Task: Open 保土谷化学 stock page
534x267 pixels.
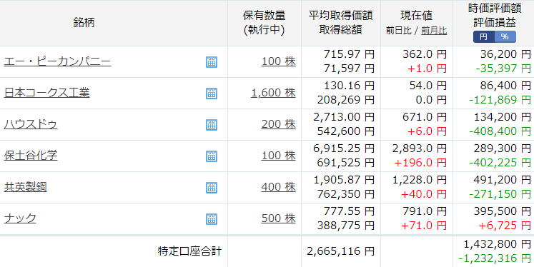Action: (31, 156)
